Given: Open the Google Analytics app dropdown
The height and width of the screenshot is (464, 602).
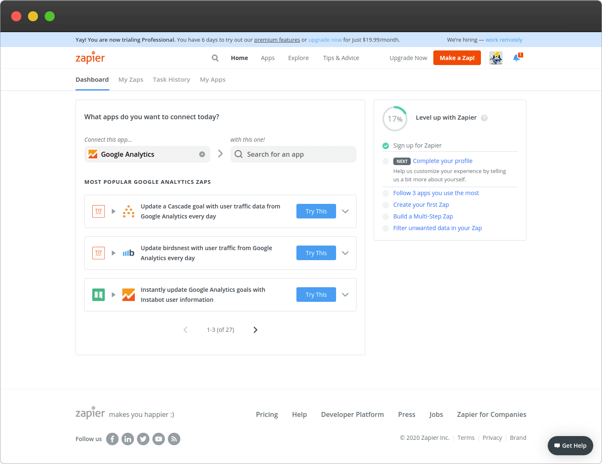Looking at the screenshot, I should point(147,154).
